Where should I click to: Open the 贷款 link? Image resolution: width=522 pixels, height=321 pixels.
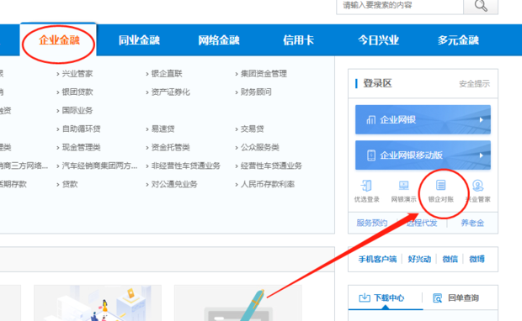70,184
